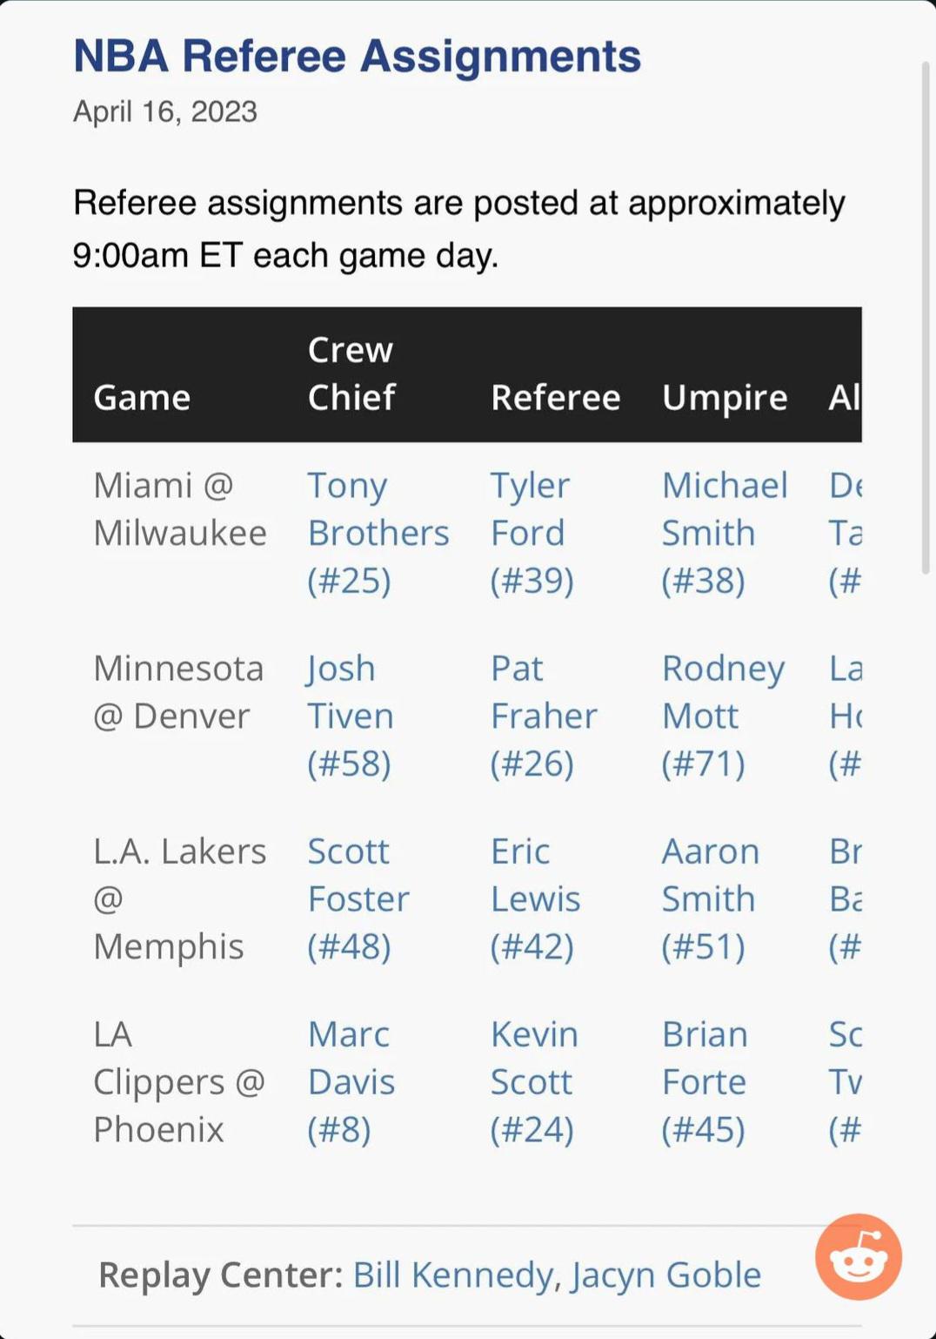Open Marc Davis (#8) link
This screenshot has height=1339, width=936.
pos(351,1081)
